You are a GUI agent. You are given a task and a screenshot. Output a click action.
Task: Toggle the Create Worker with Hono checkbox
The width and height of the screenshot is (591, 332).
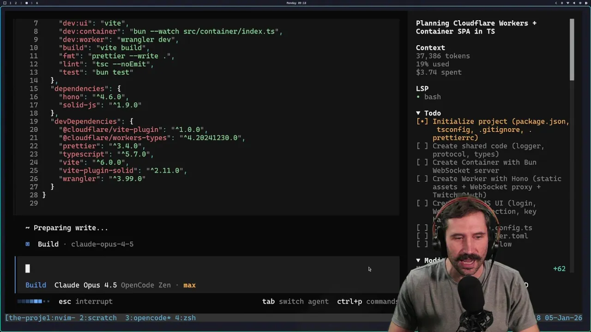pos(422,179)
